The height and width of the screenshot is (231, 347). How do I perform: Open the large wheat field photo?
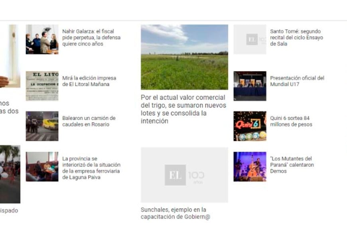coord(184,57)
